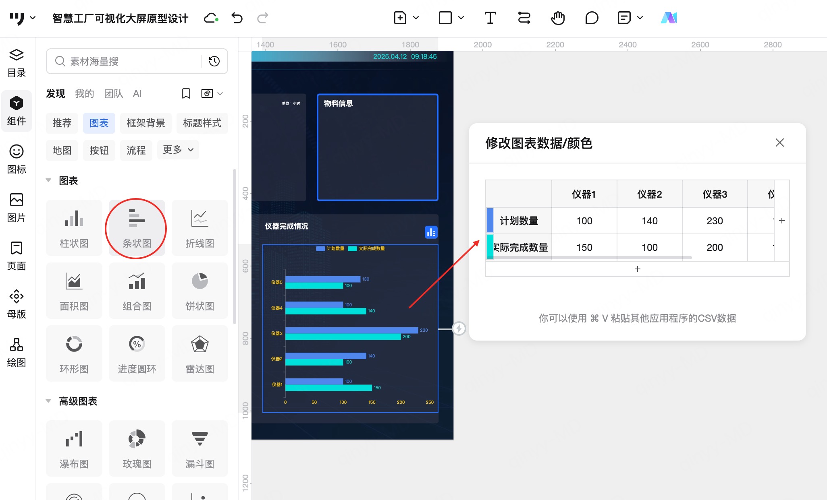Viewport: 827px width, 500px height.
Task: Open the comment bubble tool
Action: tap(591, 18)
